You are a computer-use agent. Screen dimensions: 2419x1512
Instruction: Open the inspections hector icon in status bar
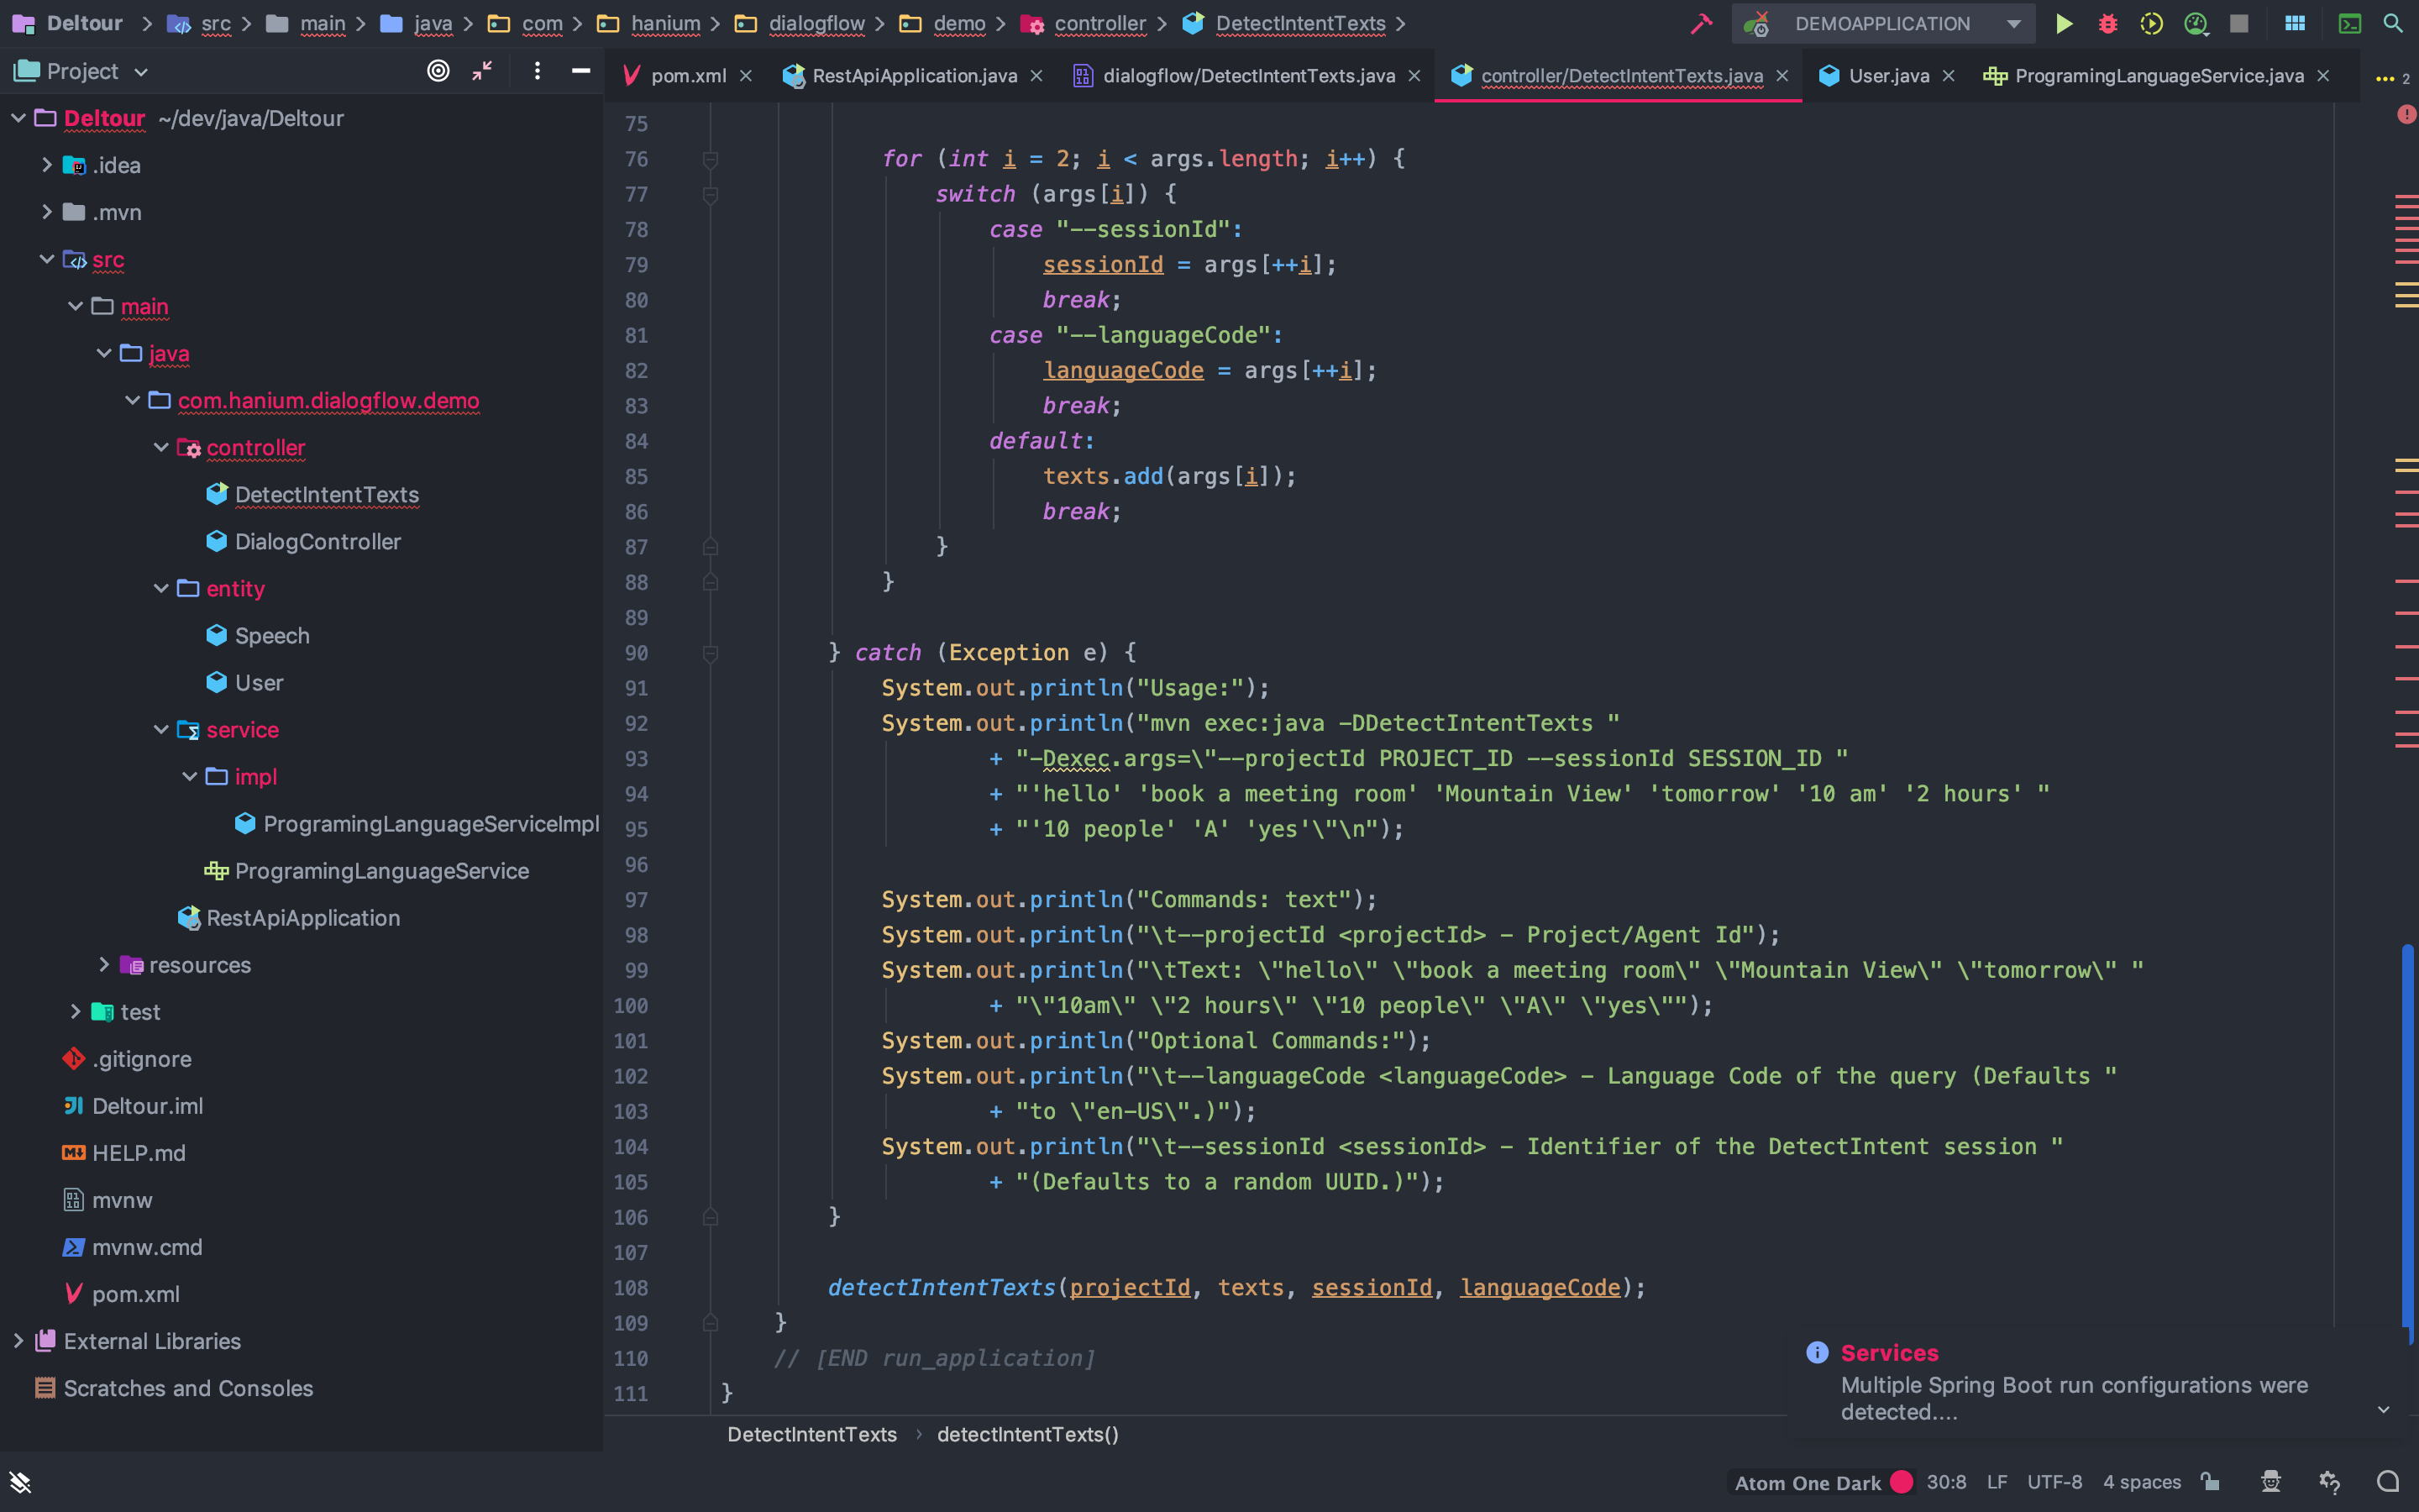pyautogui.click(x=2271, y=1482)
